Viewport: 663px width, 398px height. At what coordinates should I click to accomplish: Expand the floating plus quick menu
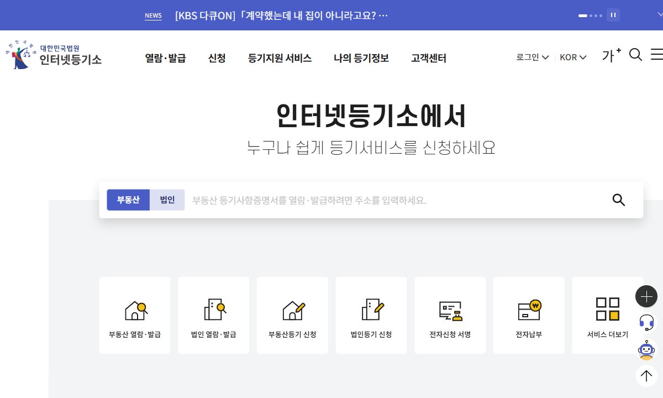coord(646,296)
